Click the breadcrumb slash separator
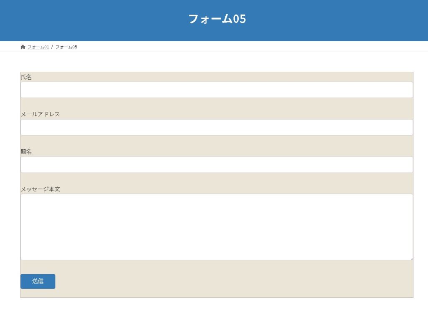 click(52, 47)
